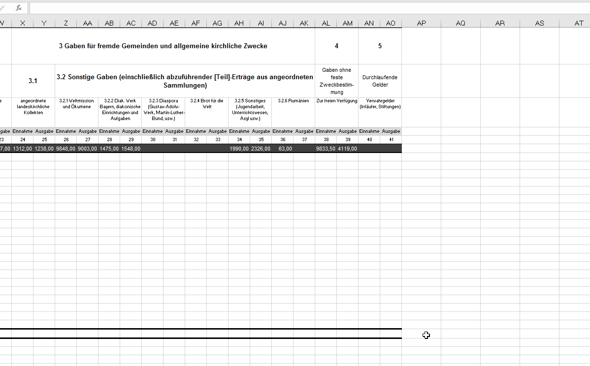Click the '3.2 Sonstige Gaben' header cell
Screen dimensions: 590x366
coord(185,81)
